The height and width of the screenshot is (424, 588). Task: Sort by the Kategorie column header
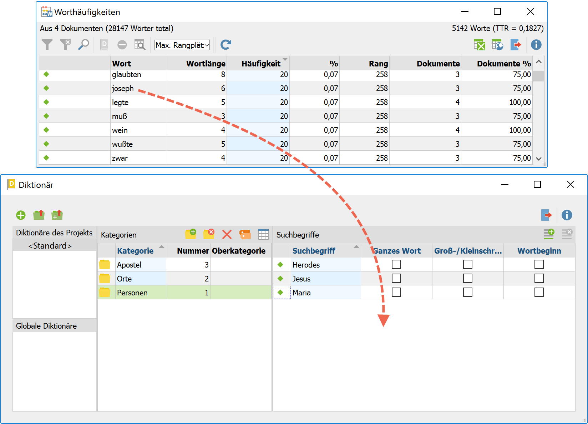coord(141,250)
